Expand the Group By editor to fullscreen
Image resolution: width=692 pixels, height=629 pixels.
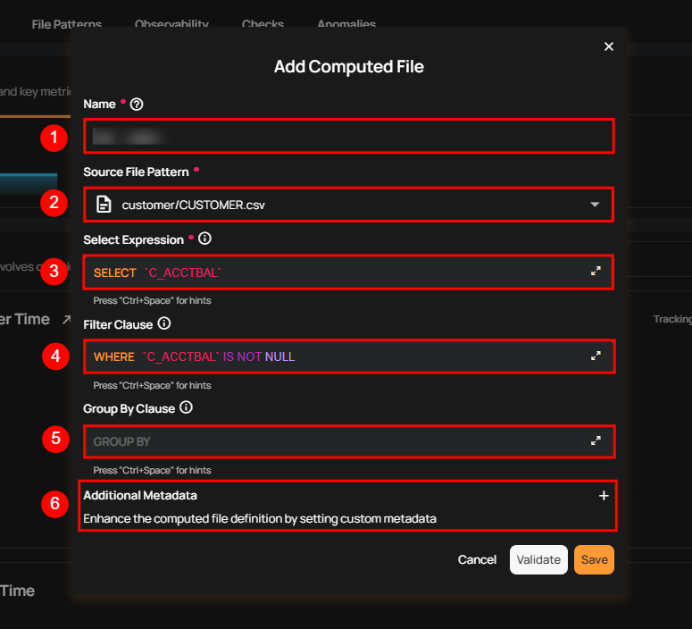click(x=596, y=440)
